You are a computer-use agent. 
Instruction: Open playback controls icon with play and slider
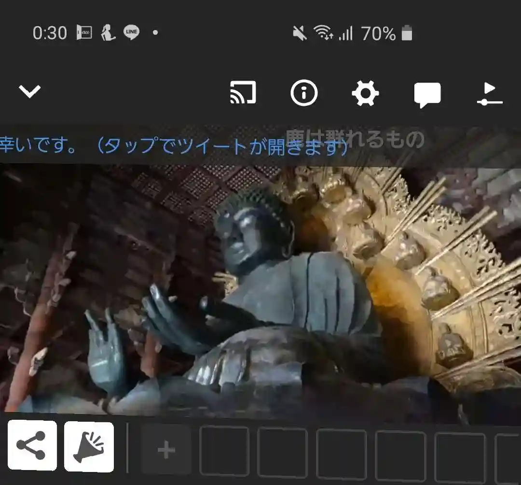489,93
